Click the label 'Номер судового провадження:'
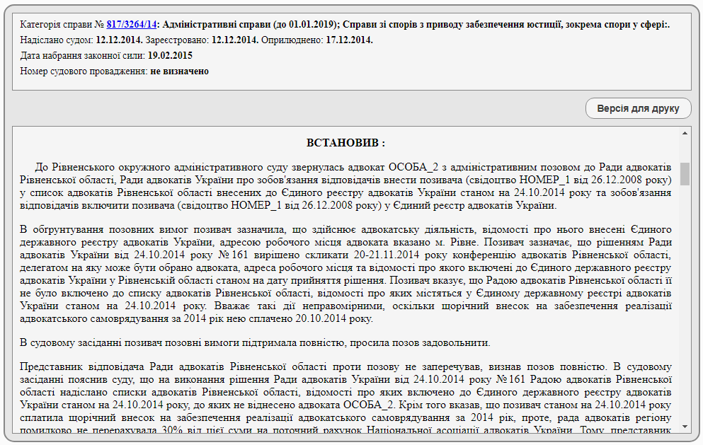 click(x=84, y=71)
